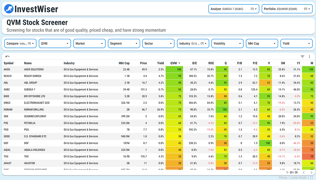Click TGS's red M score 10
Screen dimensions: 316x180
pyautogui.click(x=309, y=157)
